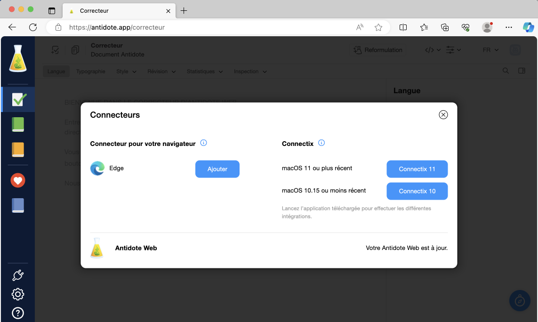
Task: Click info icon beside Connectix heading
Action: click(x=321, y=143)
